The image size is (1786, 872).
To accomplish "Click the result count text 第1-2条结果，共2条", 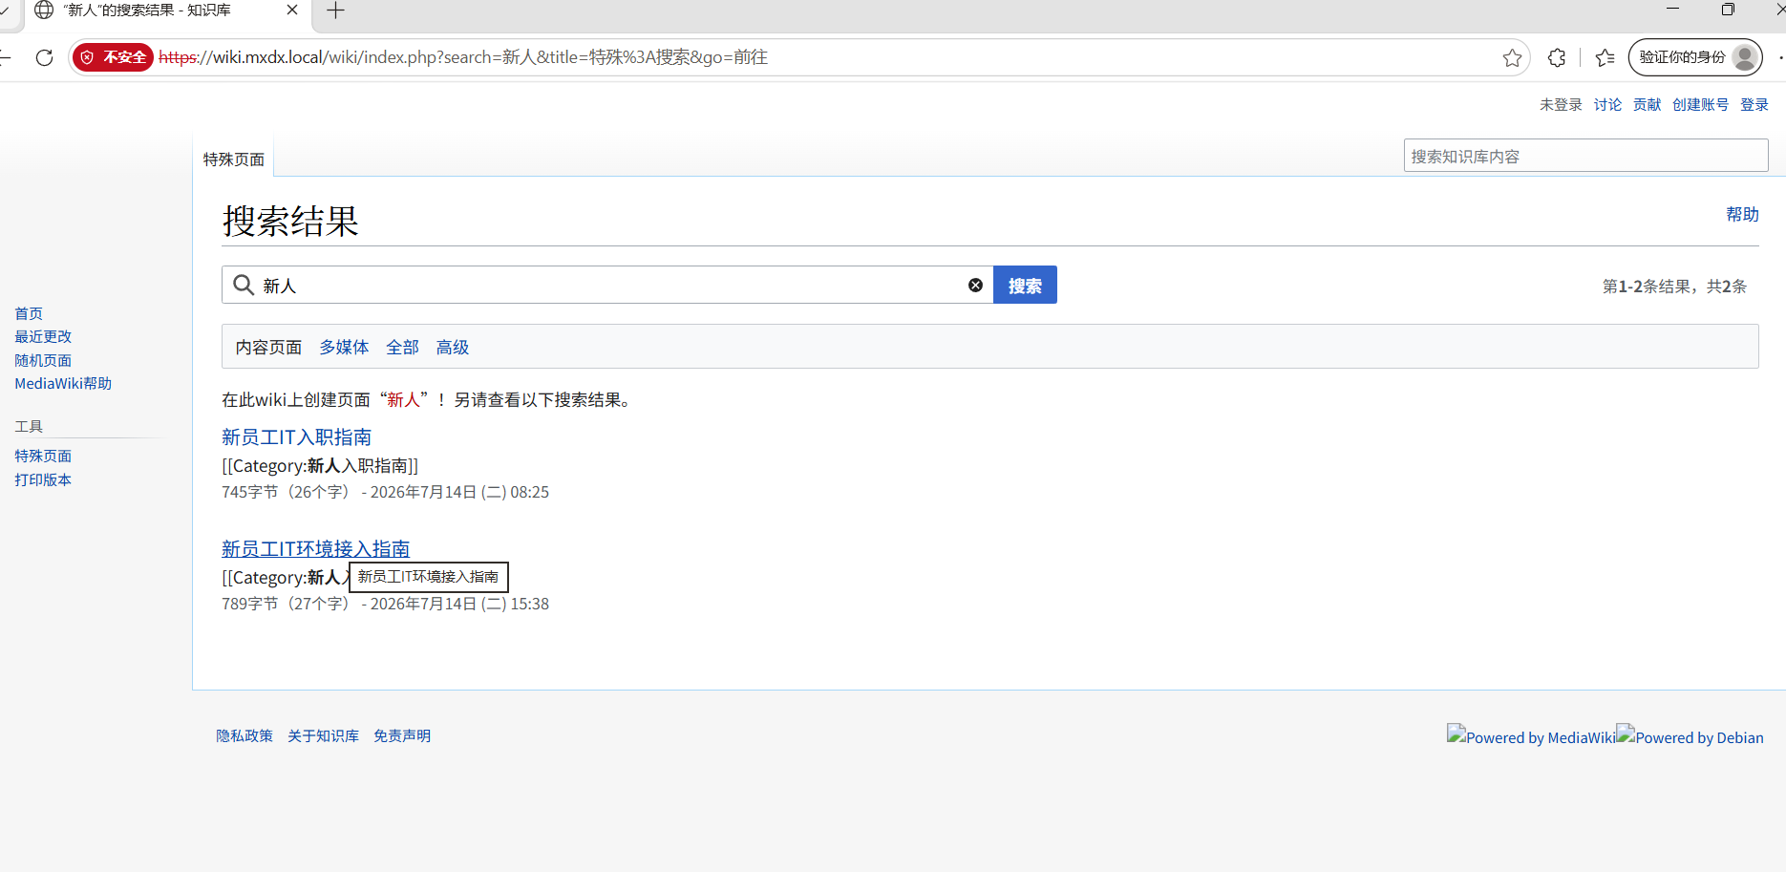I will (x=1674, y=287).
